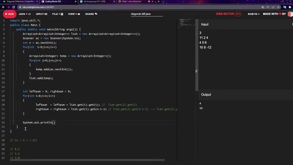This screenshot has width=293, height=165.
Task: Edit the file name field 'diagonal diff.java'
Action: coord(146,14)
